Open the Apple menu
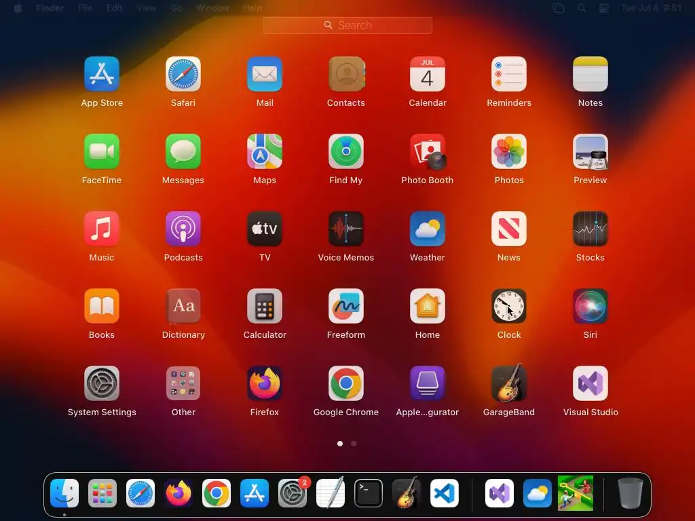This screenshot has width=695, height=521. (x=18, y=8)
